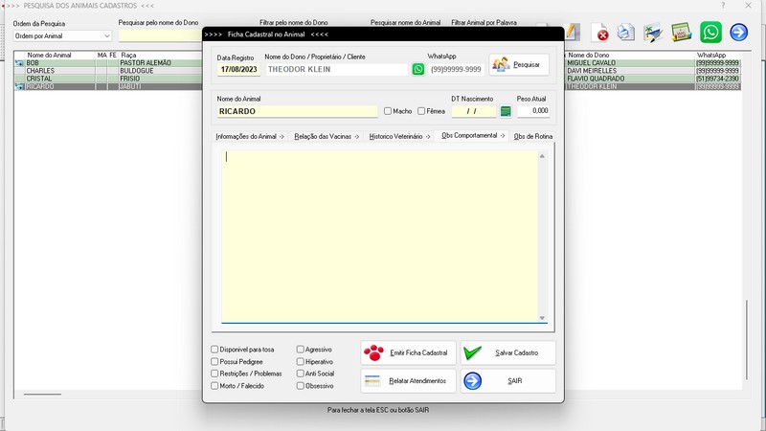Select the CHARLES row in animal list

(57, 71)
